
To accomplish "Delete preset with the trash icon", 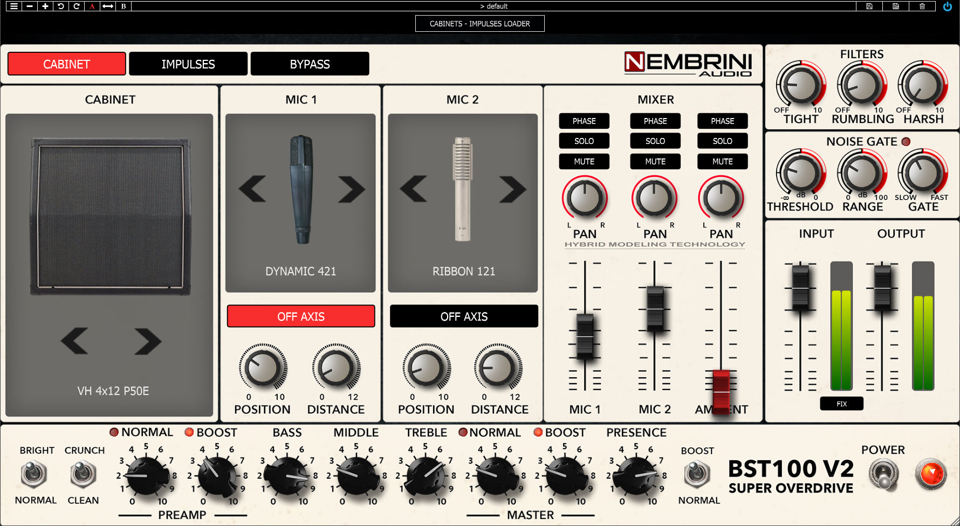I will point(922,6).
